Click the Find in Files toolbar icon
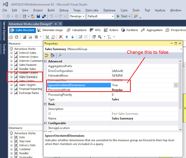Screen dimensions: 186x158 tap(136, 16)
